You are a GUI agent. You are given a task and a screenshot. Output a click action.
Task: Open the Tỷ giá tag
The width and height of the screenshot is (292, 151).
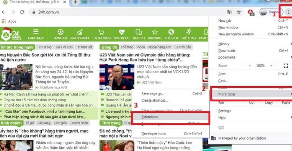[x=30, y=123]
